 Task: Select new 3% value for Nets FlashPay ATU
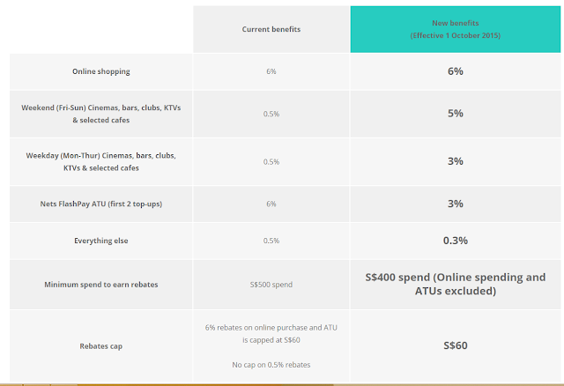[456, 204]
